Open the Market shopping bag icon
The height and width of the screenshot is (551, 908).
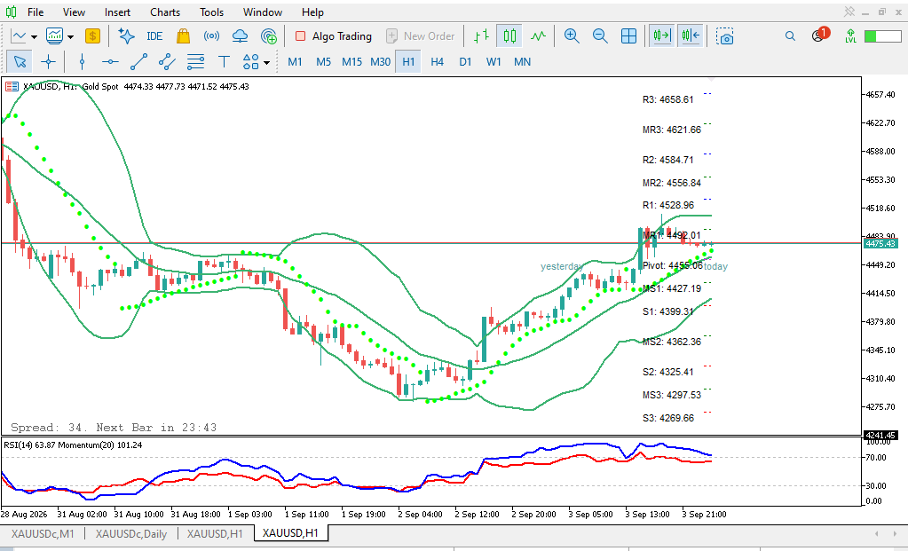point(183,35)
